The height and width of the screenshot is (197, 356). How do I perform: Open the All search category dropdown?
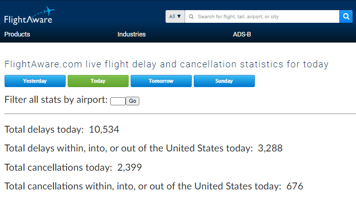click(x=175, y=17)
